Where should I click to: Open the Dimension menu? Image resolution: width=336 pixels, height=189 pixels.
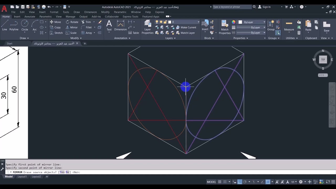click(x=91, y=12)
